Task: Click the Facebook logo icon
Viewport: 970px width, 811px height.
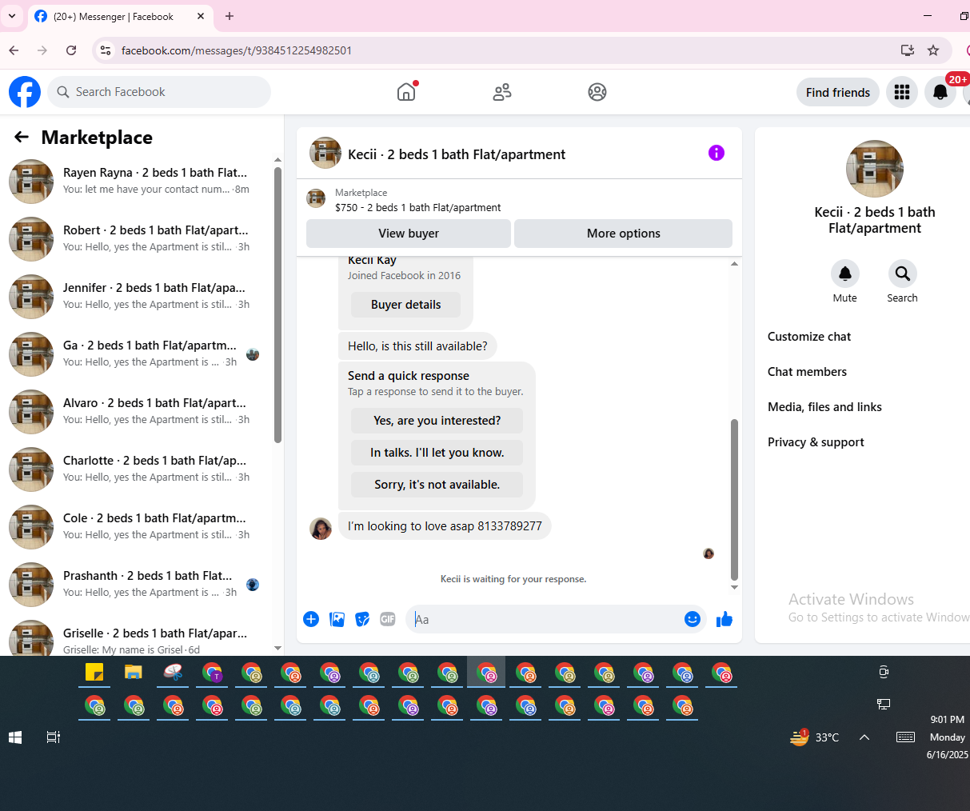Action: point(25,92)
